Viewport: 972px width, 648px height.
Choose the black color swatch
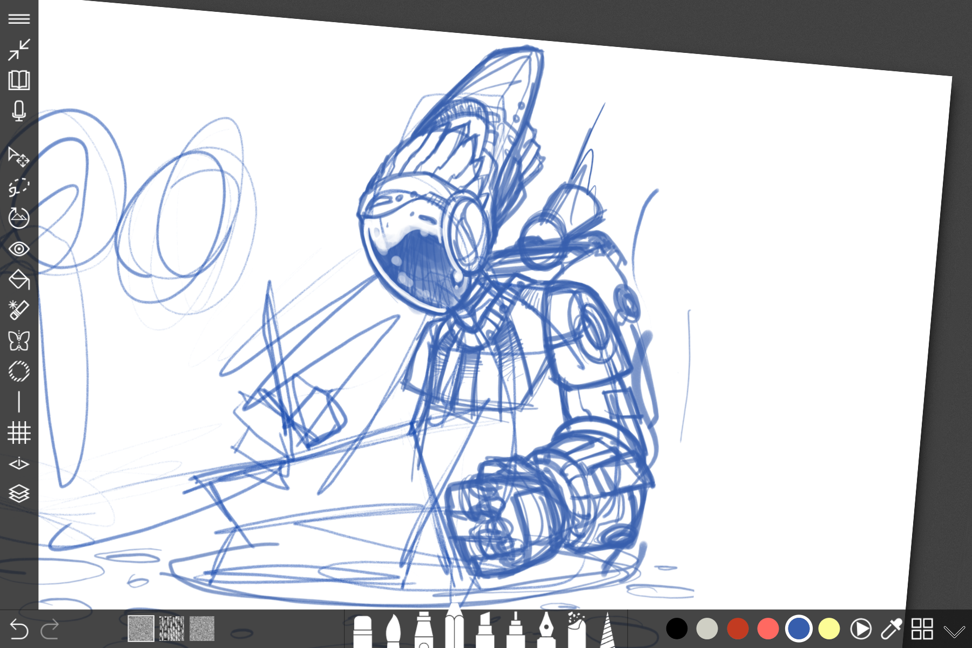pos(677,629)
